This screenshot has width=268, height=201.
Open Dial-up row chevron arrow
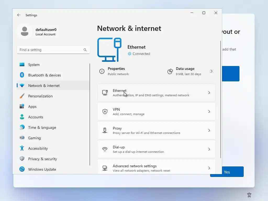click(x=209, y=149)
